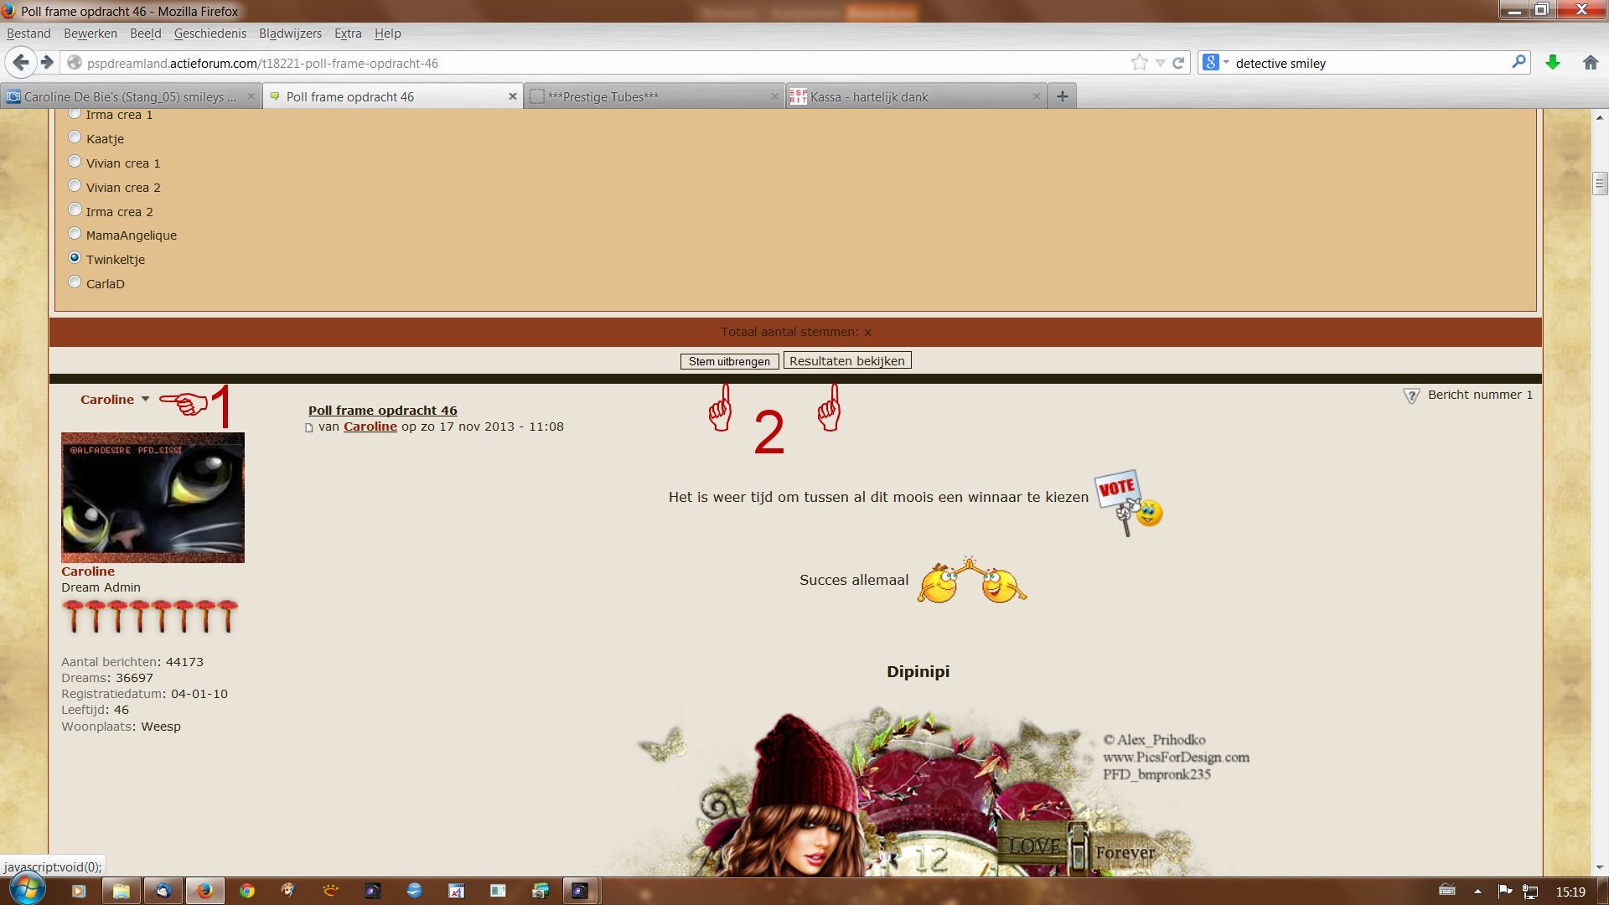Open the Geschiedenis menu
The image size is (1609, 905).
coord(210,34)
